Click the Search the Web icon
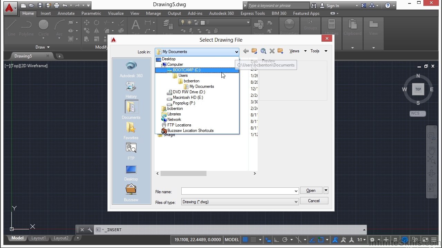This screenshot has width=442, height=248. (263, 51)
